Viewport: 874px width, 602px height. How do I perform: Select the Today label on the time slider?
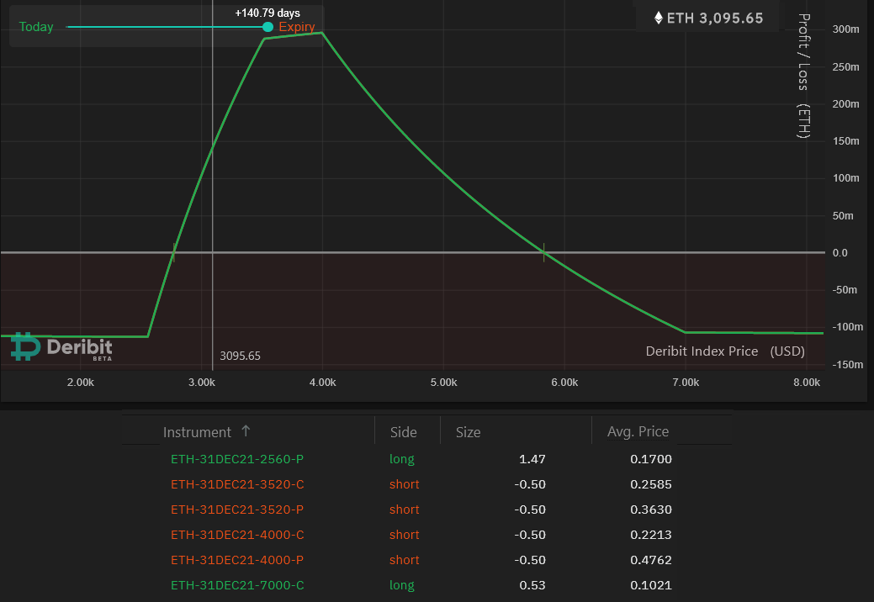tap(36, 27)
